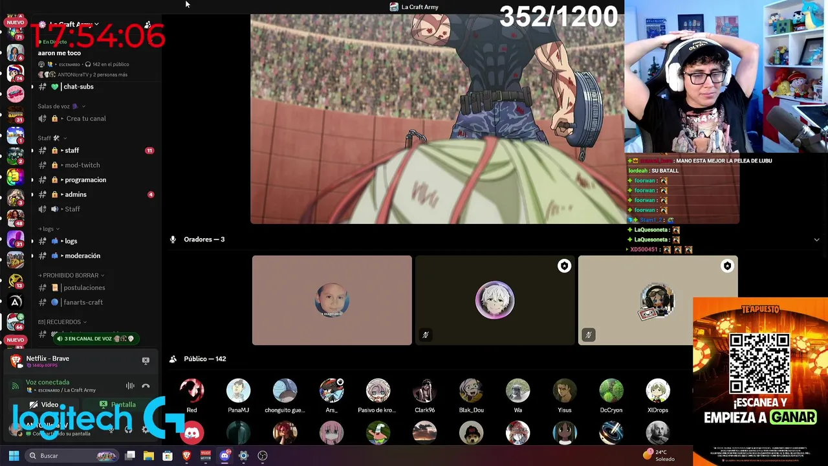Click the Ars_ audience avatar
Image resolution: width=828 pixels, height=466 pixels.
click(x=331, y=391)
